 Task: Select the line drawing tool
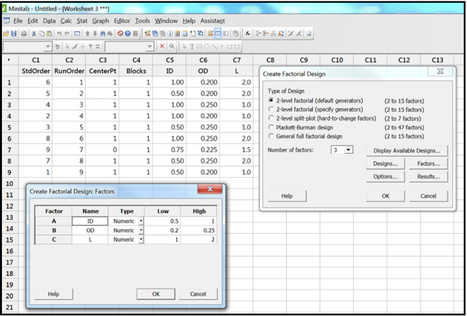(x=214, y=47)
